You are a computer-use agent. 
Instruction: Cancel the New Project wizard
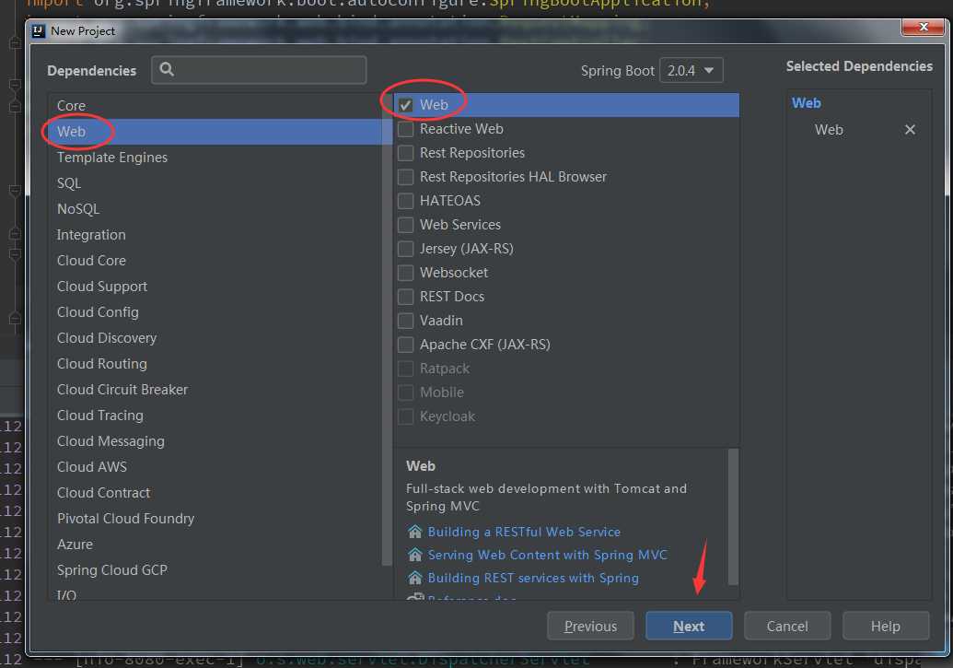point(787,626)
